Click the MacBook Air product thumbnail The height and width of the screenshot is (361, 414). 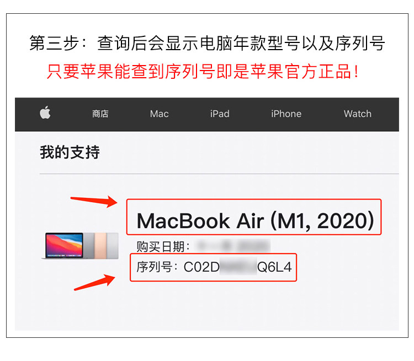click(x=80, y=246)
